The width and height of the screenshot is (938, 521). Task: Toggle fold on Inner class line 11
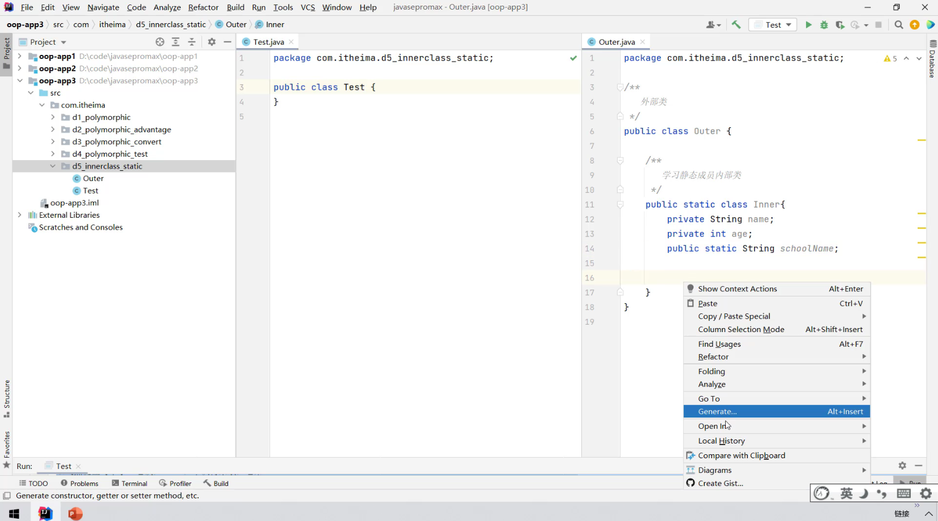620,205
